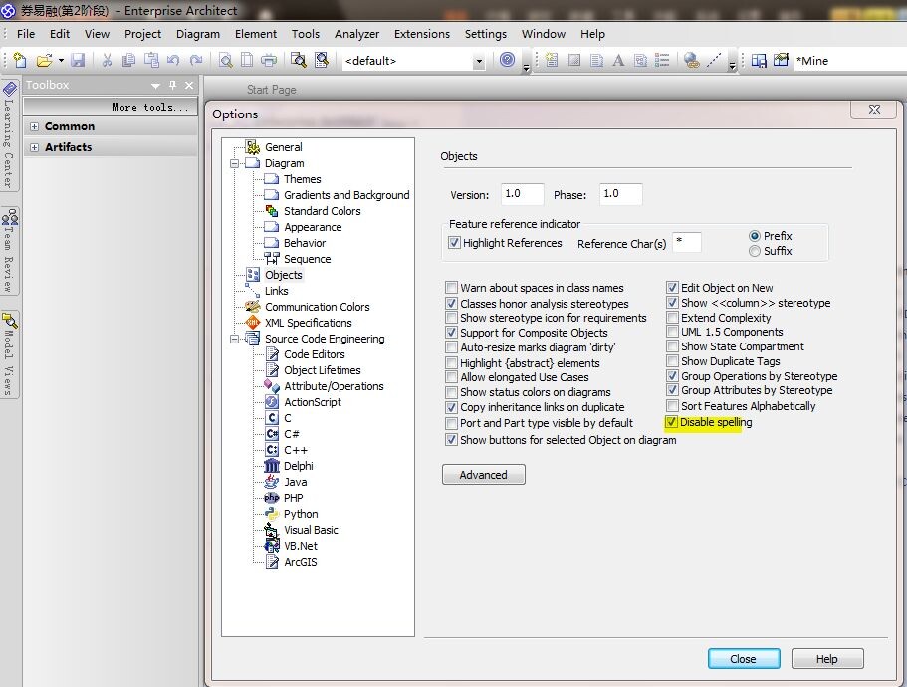
Task: Open Toolbox panel menu dropdown arrow
Action: pyautogui.click(x=155, y=86)
